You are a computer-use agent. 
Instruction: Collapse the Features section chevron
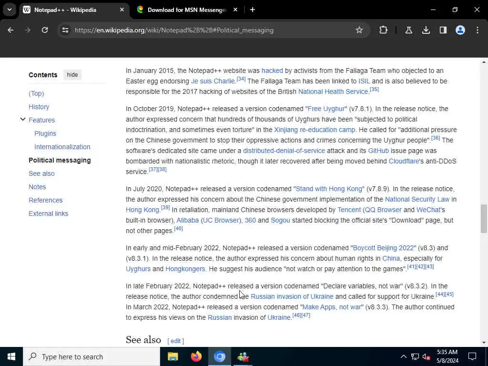[x=23, y=119]
